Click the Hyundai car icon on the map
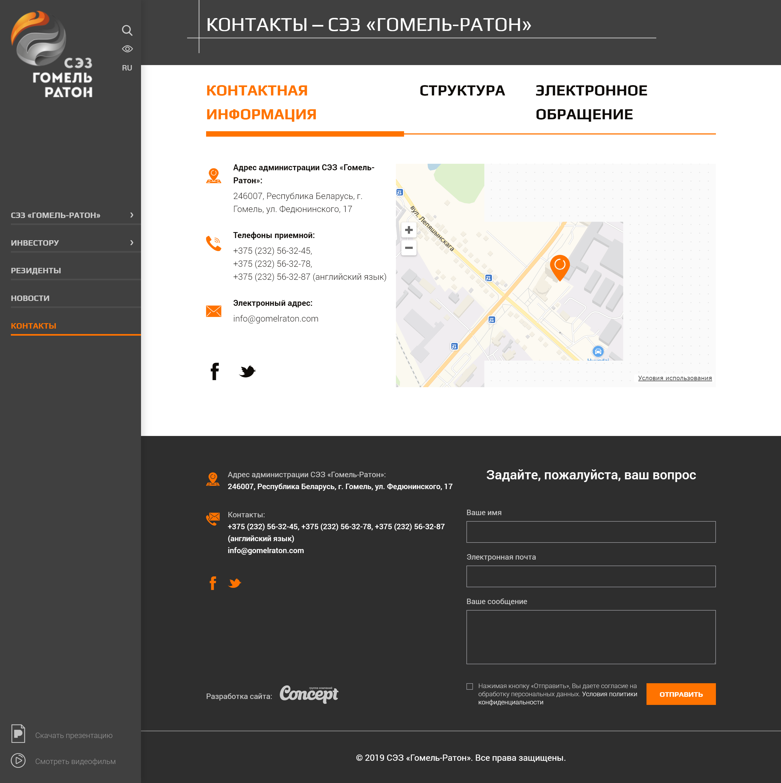Viewport: 781px width, 783px height. click(x=598, y=351)
